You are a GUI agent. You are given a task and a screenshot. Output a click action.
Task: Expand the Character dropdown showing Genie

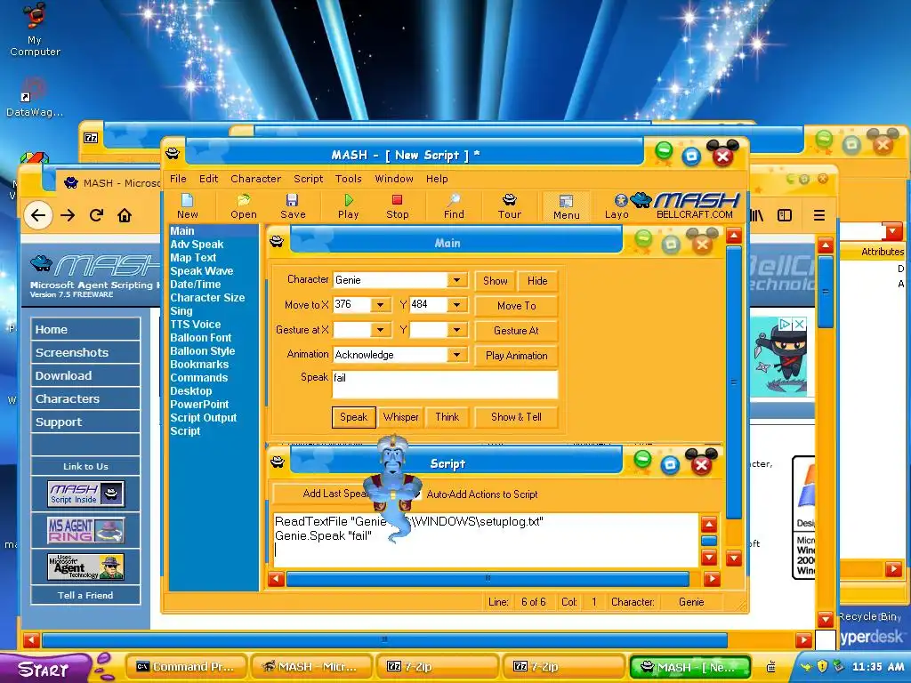[456, 280]
